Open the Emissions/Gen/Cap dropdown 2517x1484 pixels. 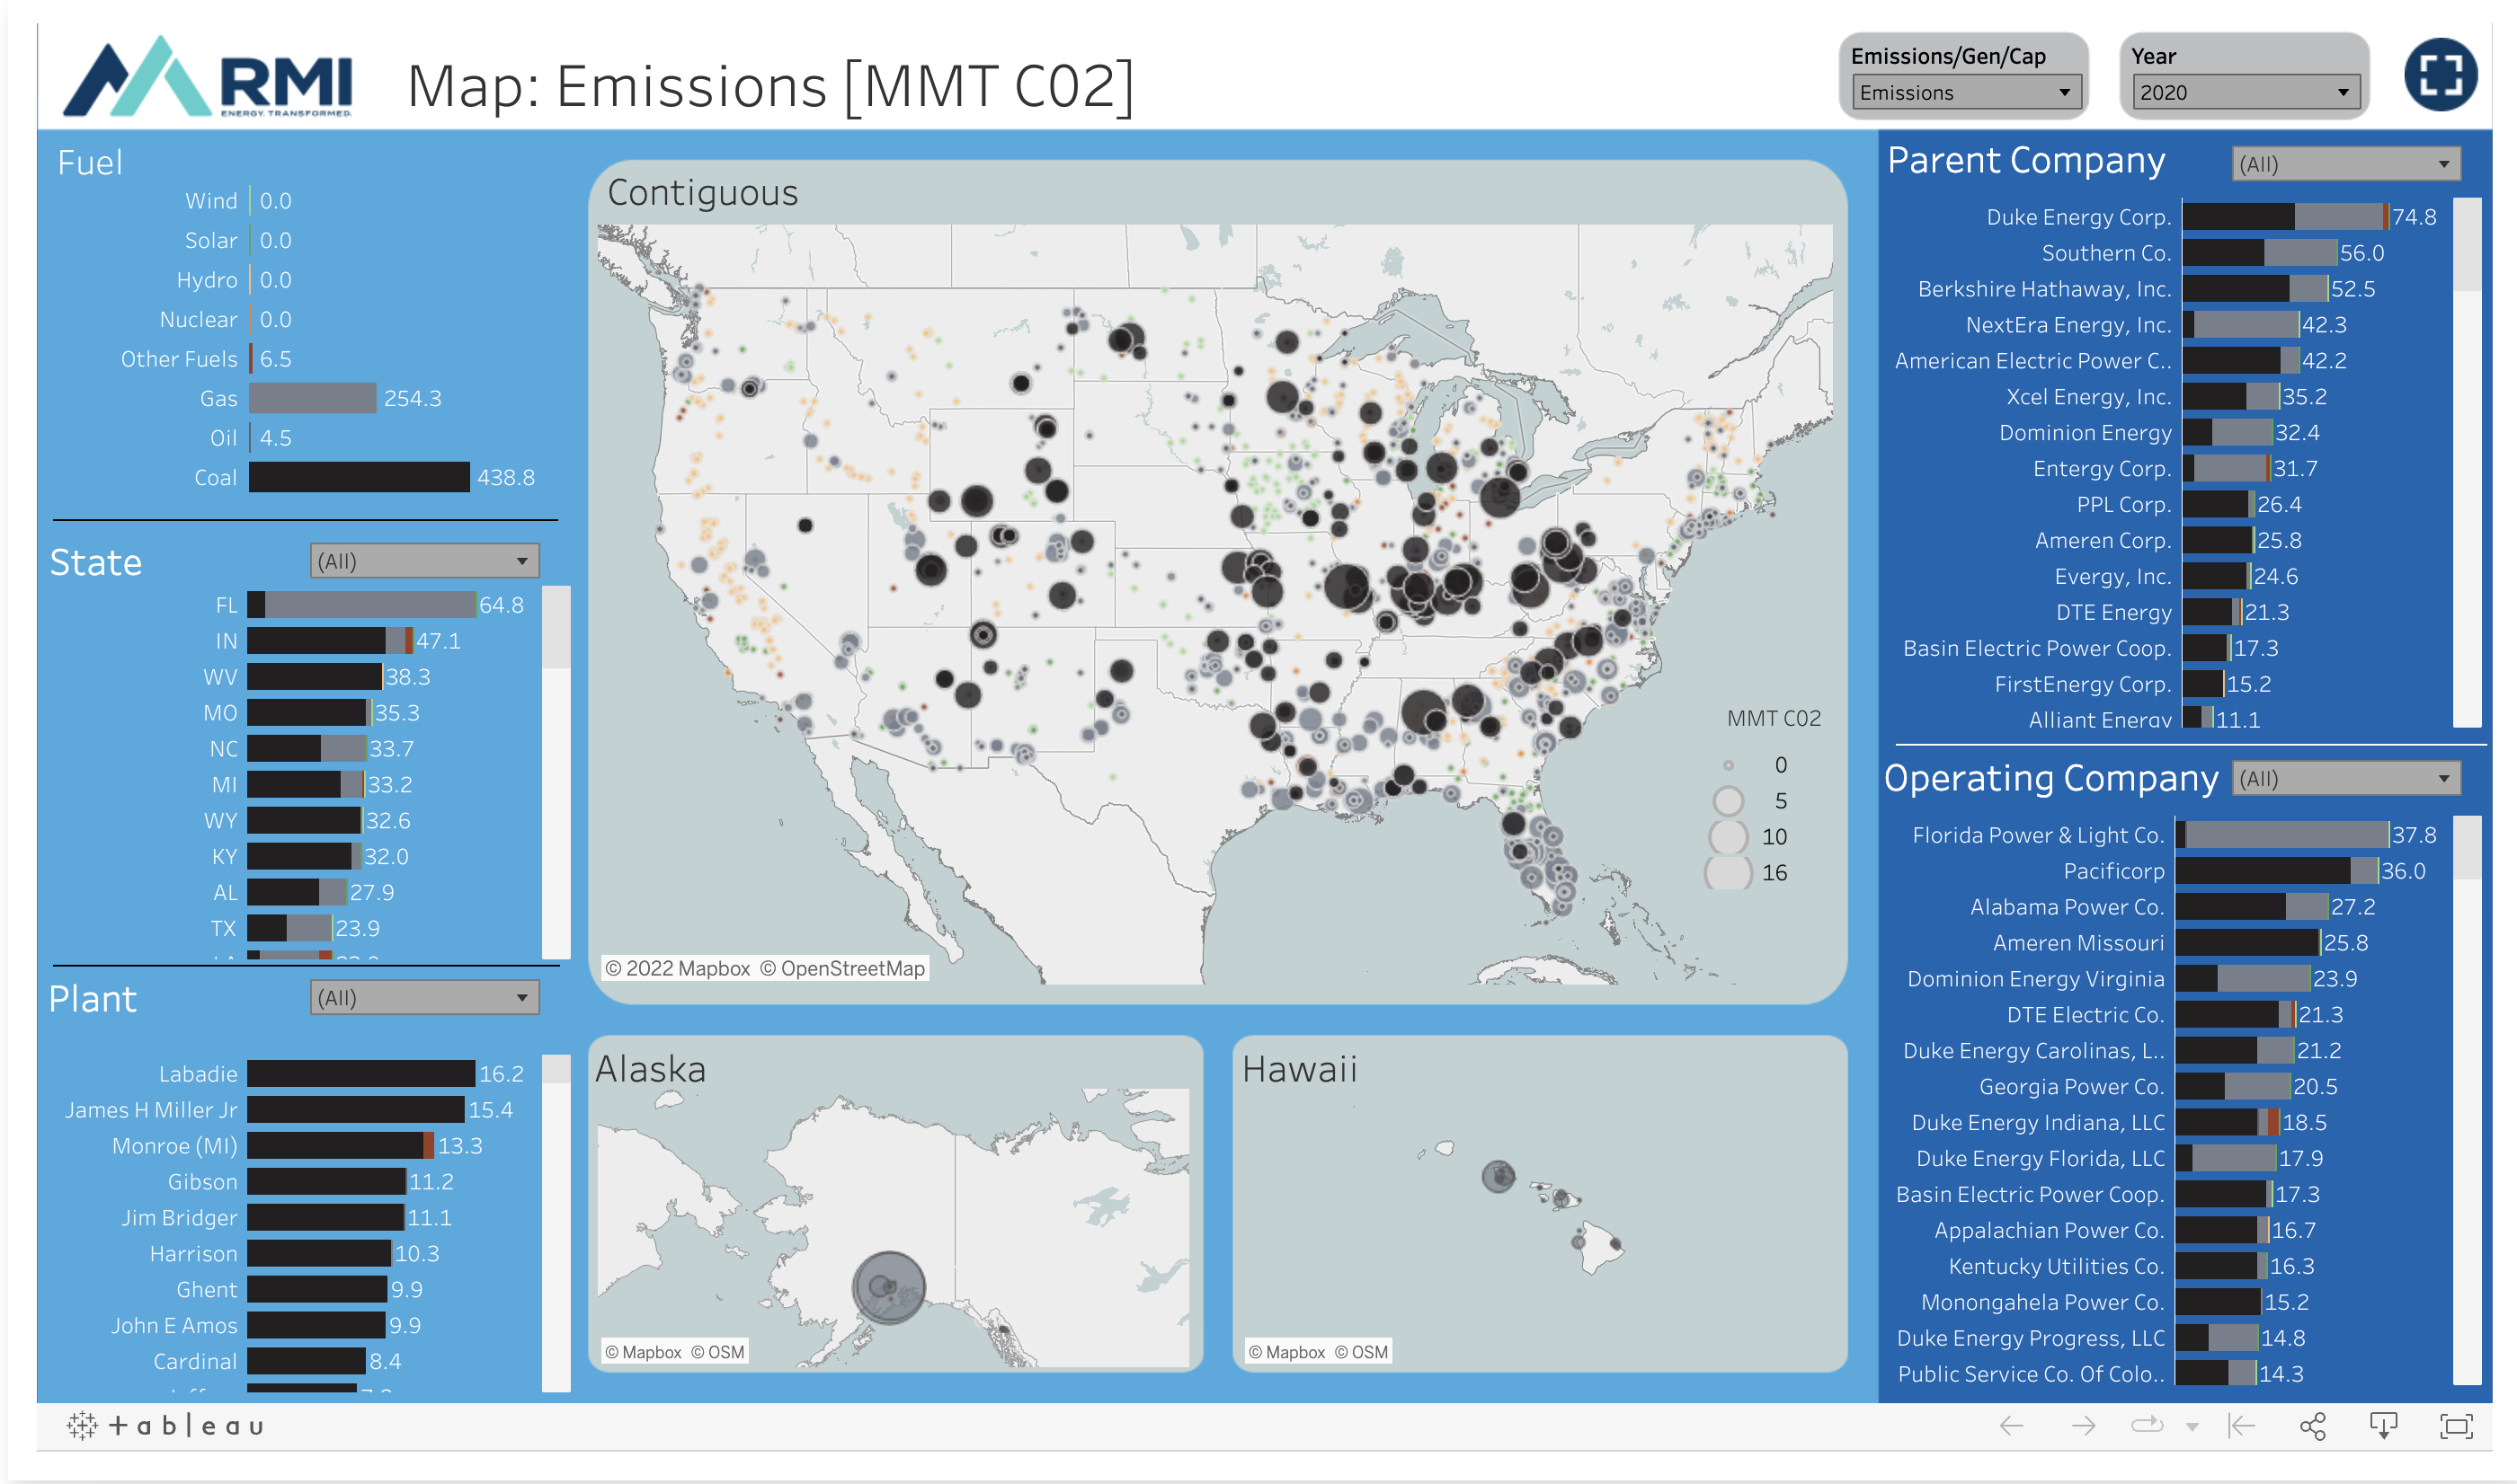[x=1965, y=92]
